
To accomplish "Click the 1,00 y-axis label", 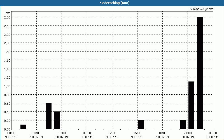I will tap(7, 86).
